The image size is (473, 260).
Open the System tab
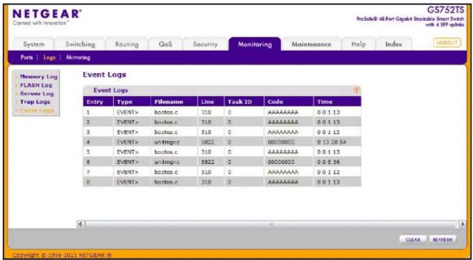(34, 44)
